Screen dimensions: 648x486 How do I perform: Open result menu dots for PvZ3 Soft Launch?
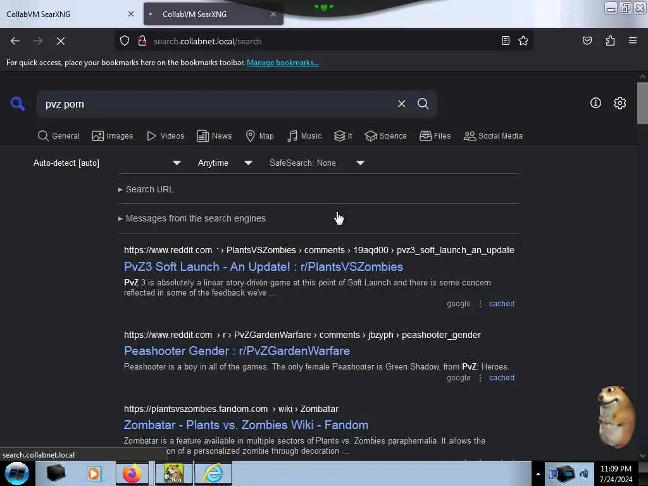(x=480, y=304)
